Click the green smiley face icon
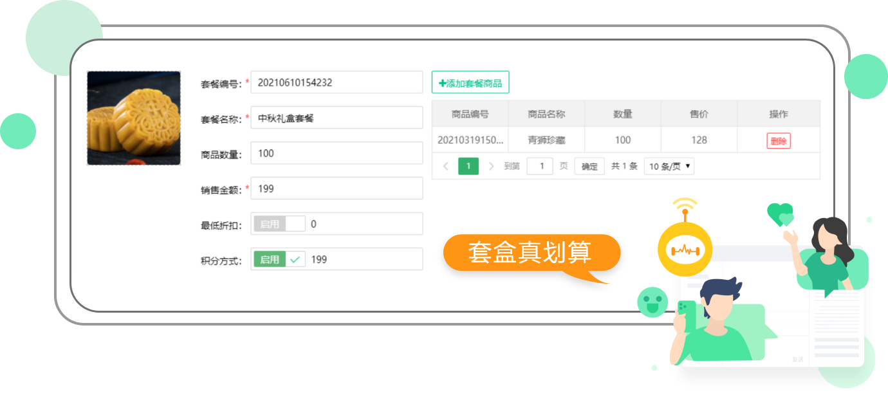Viewport: 888px width, 395px height. [x=652, y=302]
